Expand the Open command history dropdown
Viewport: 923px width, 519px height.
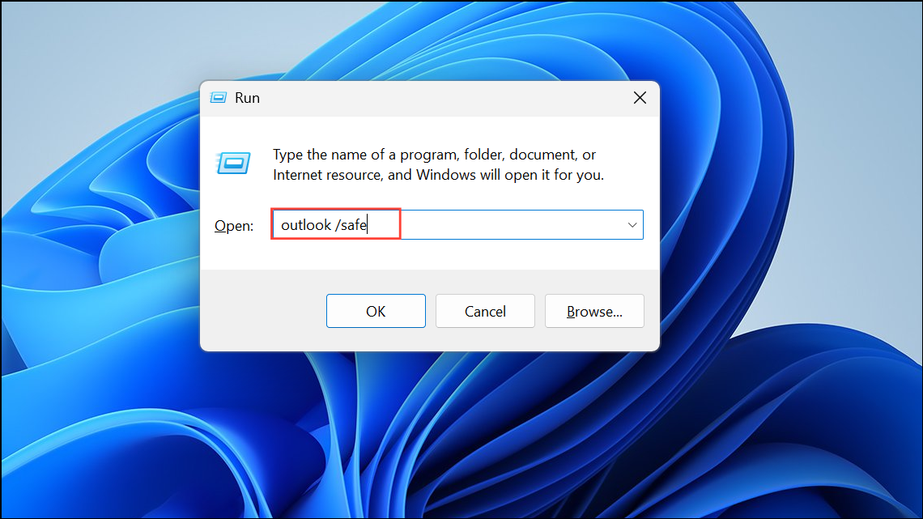point(632,225)
